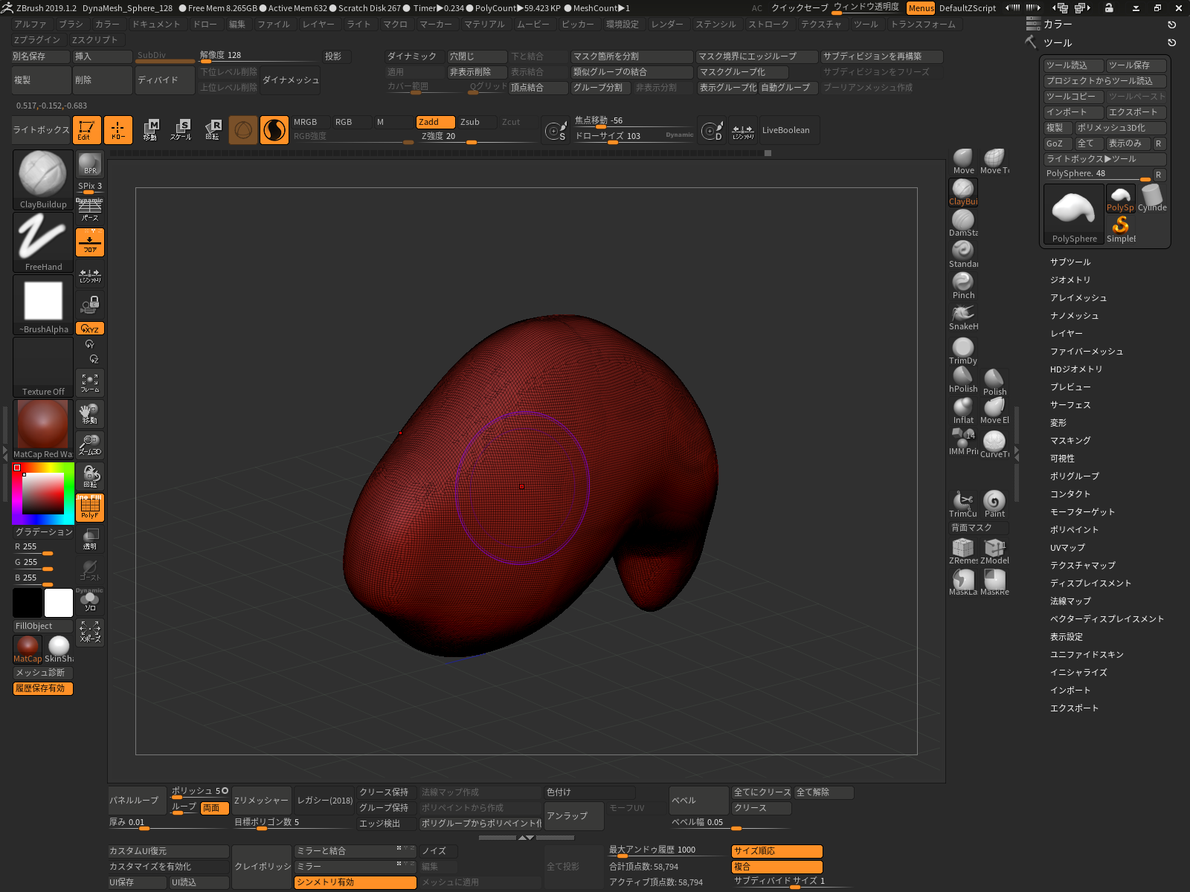Open the FreeHand stroke thumbnail

43,243
